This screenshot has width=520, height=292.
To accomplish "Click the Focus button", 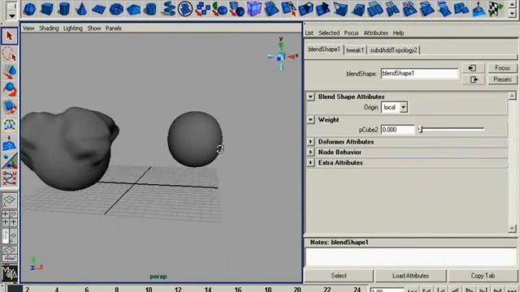I will click(x=502, y=68).
